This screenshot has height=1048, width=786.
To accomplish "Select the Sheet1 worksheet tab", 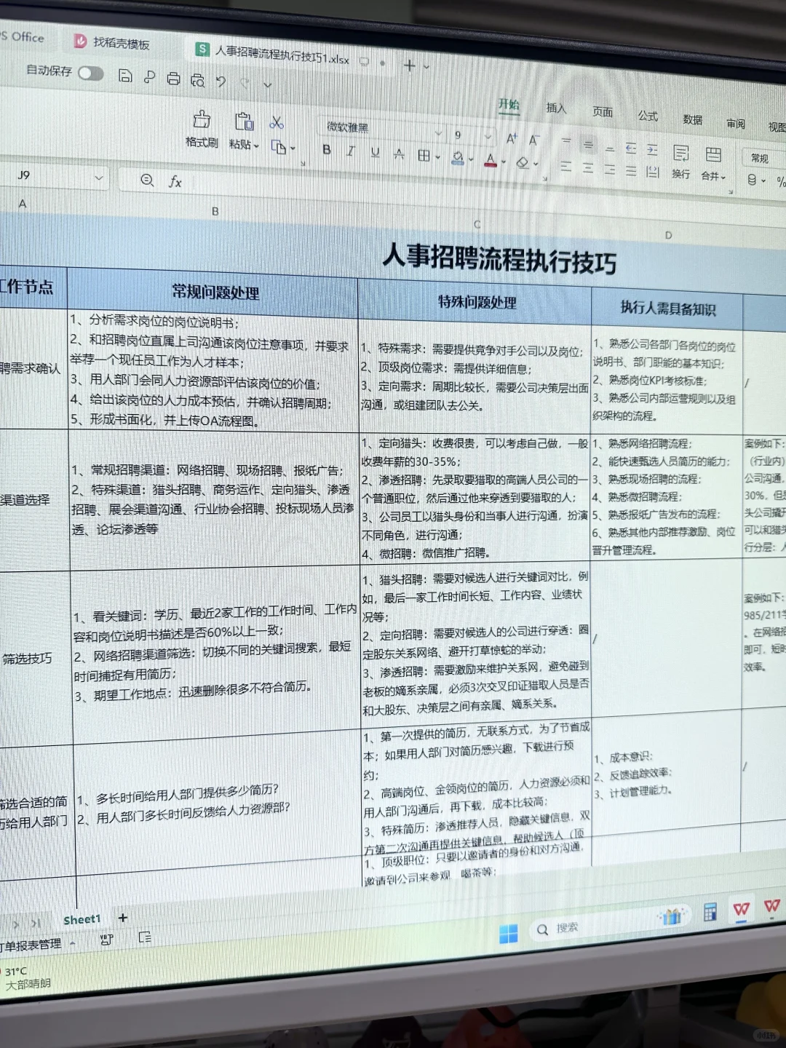I will point(82,920).
